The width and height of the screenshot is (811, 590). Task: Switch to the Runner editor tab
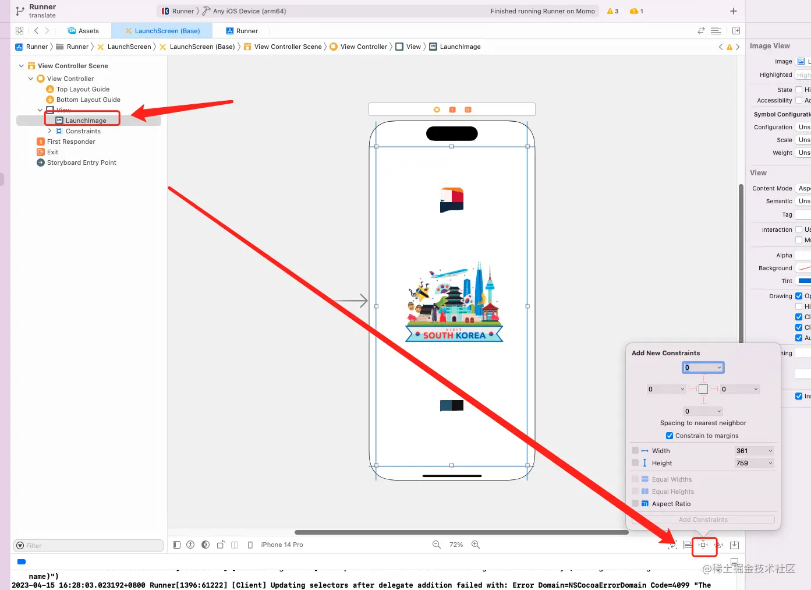tap(242, 31)
